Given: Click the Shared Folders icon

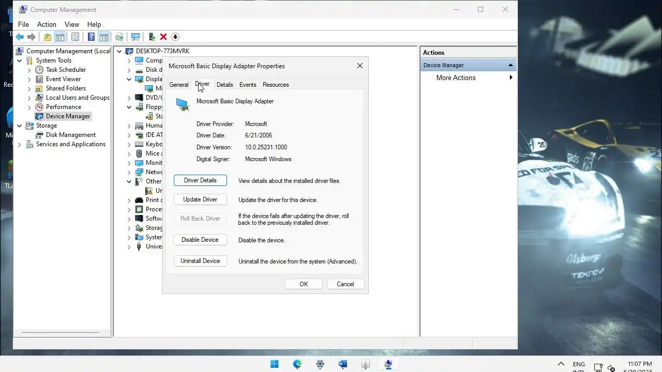Looking at the screenshot, I should click(39, 88).
